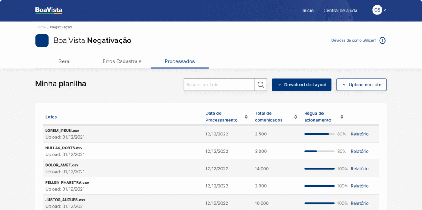Screen dimensions: 422x210
Task: Sort by Total de comunicados arrows
Action: coord(295,117)
